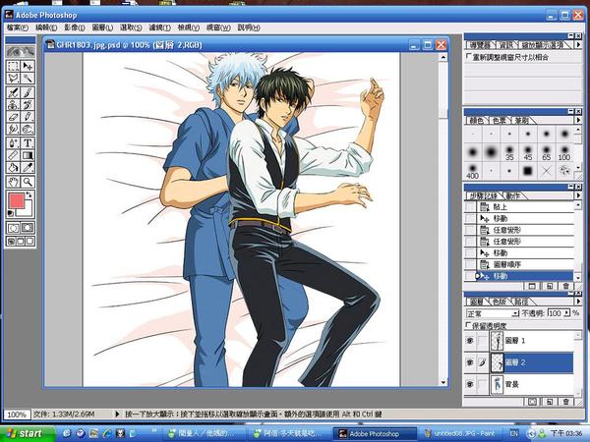
Task: Select the History Brush tool
Action: [28, 104]
